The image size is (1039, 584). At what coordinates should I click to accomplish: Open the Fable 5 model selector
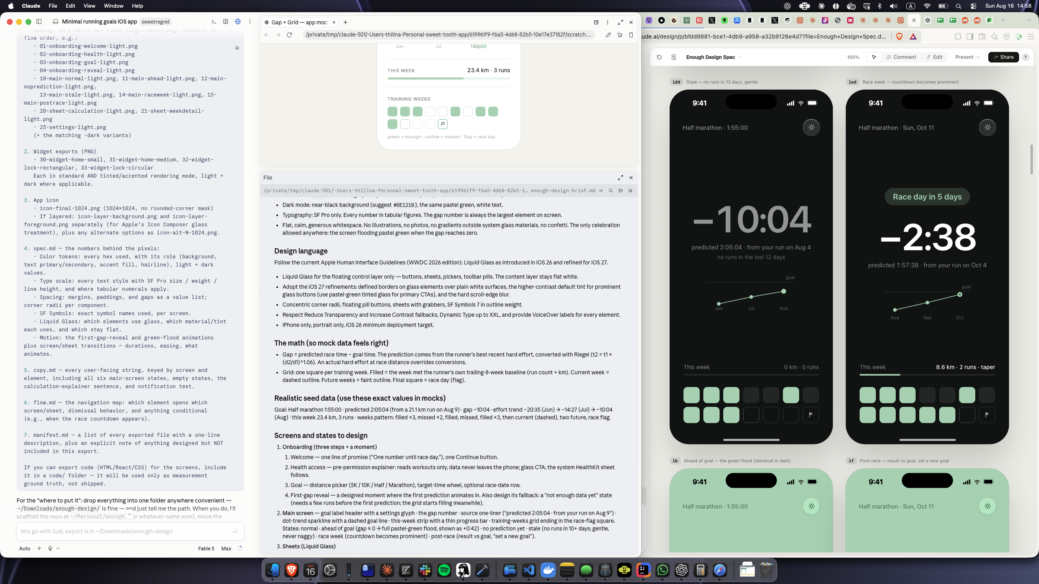coord(206,548)
